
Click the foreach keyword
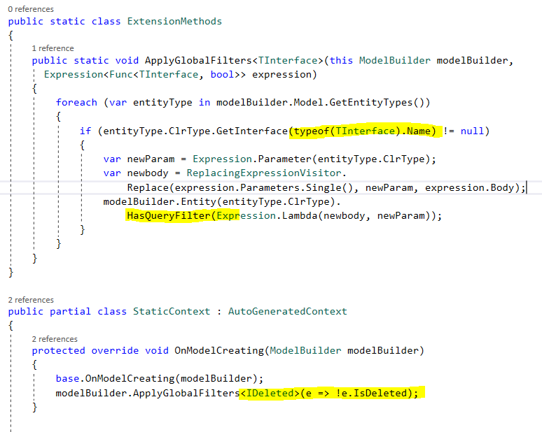(x=76, y=103)
